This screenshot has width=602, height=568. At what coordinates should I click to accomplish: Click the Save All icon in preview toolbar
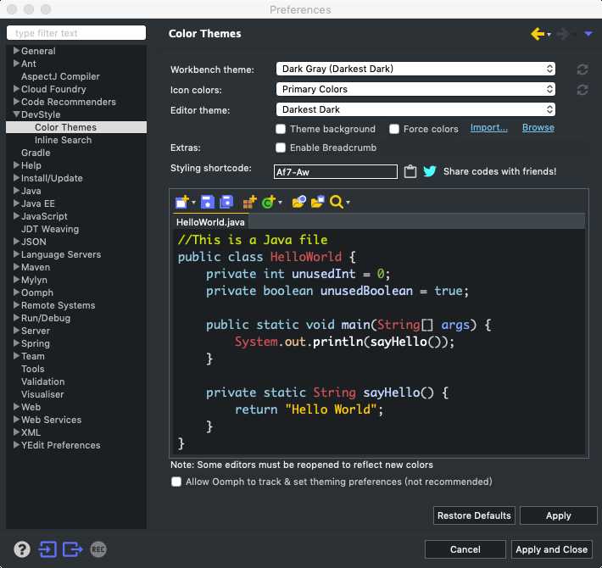(x=226, y=202)
